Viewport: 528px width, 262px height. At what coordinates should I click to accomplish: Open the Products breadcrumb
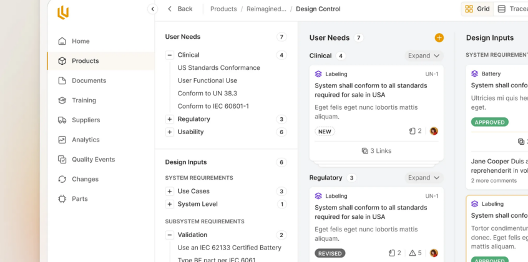[x=223, y=9]
